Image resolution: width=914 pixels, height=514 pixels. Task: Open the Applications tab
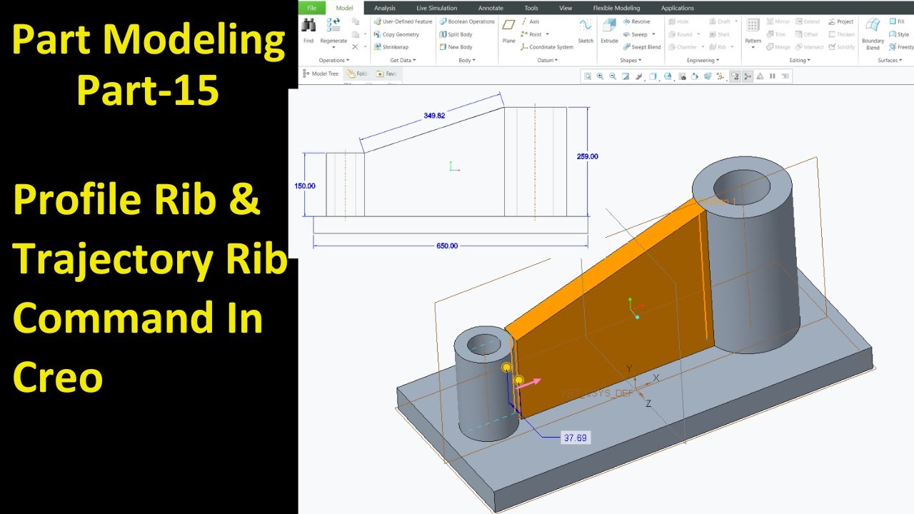click(x=678, y=8)
